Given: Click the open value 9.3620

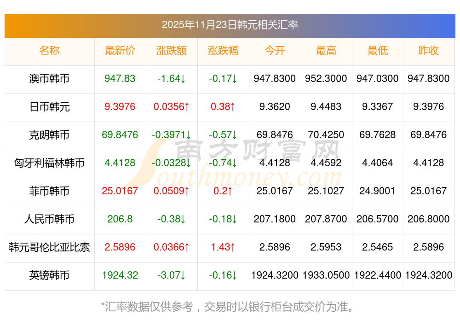Looking at the screenshot, I should [x=275, y=106].
